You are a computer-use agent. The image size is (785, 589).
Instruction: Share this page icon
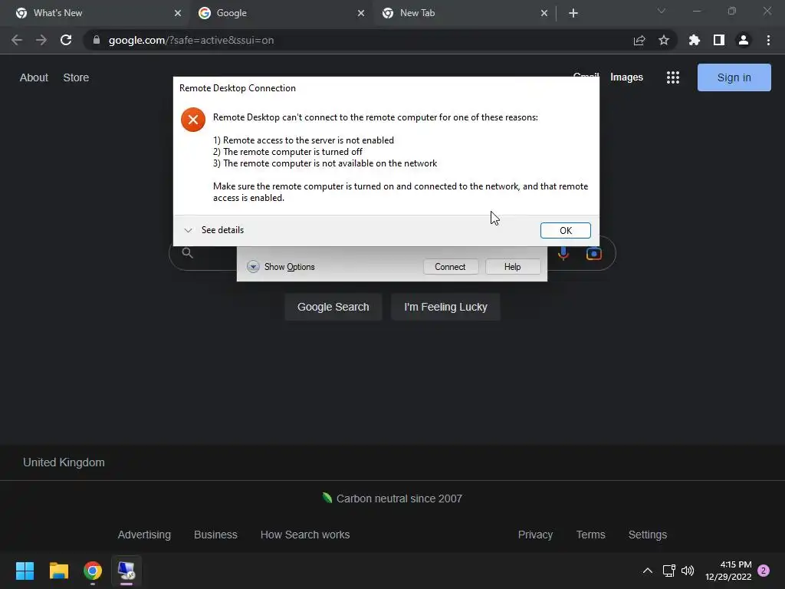639,40
